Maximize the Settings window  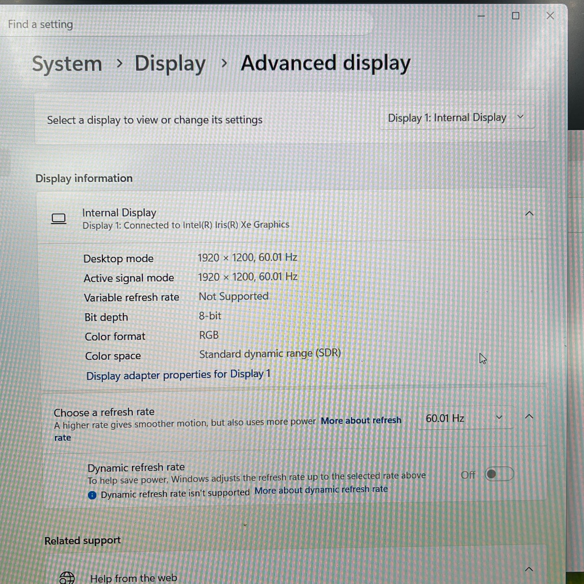(516, 16)
